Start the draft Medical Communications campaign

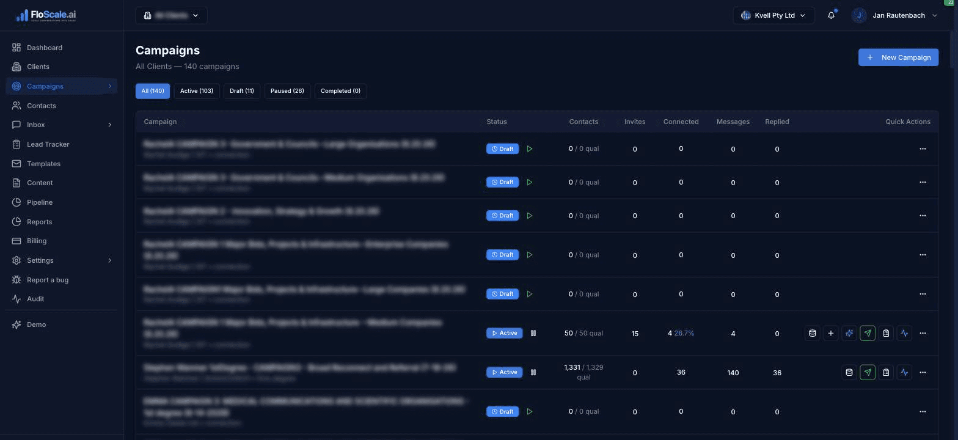tap(530, 411)
